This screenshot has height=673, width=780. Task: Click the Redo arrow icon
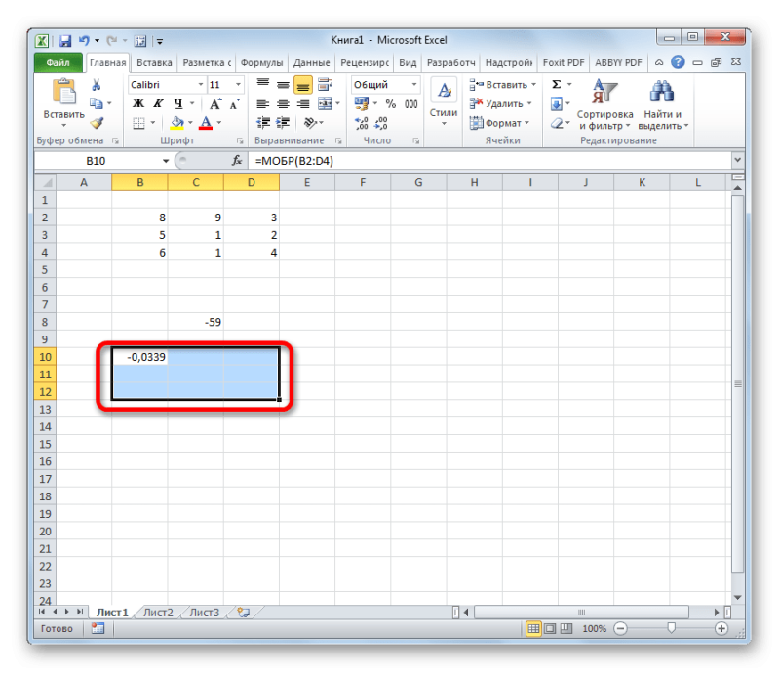pyautogui.click(x=111, y=40)
